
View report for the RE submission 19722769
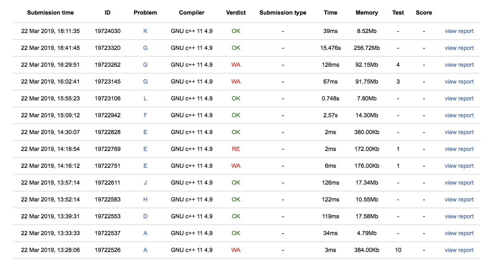459,149
